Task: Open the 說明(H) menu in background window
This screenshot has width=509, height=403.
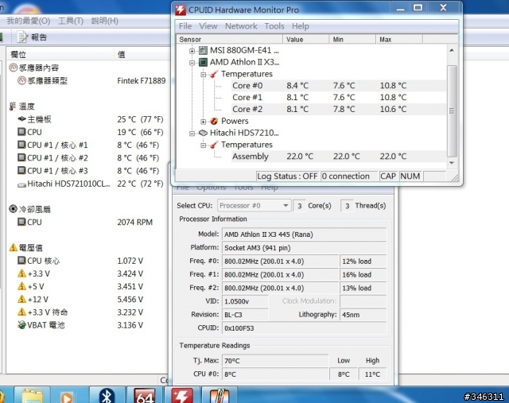Action: (104, 21)
